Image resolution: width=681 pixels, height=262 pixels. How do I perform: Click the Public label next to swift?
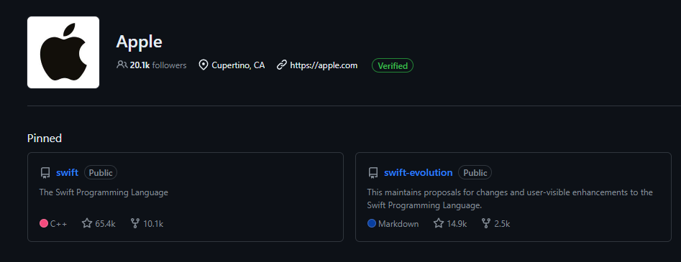[x=101, y=173]
